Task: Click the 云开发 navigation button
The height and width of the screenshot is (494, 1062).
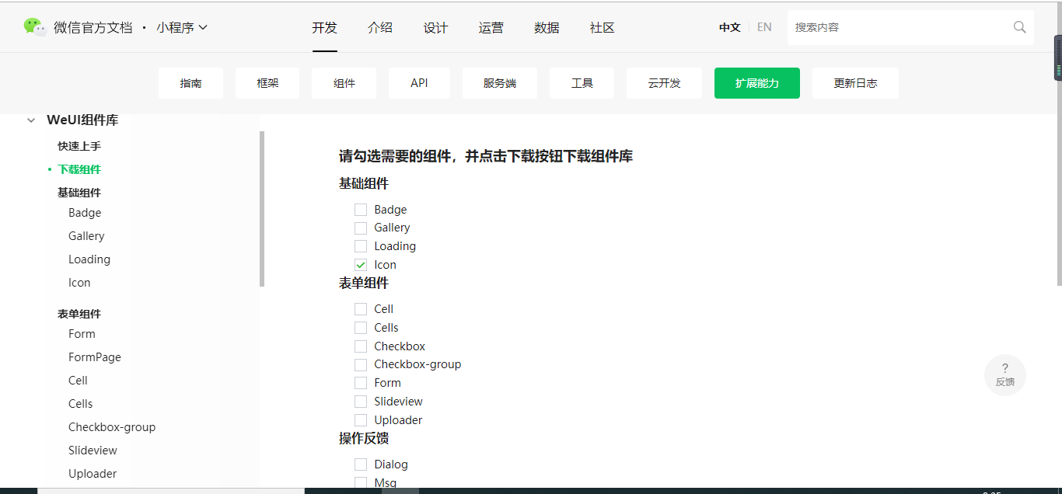Action: tap(663, 82)
